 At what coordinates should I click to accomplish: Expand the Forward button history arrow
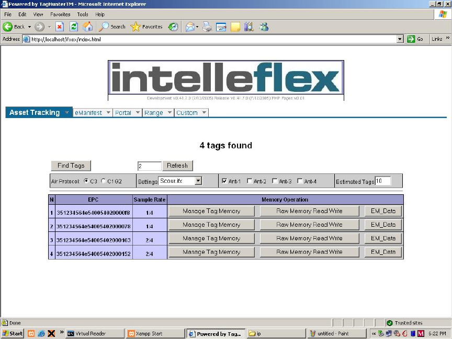click(49, 27)
